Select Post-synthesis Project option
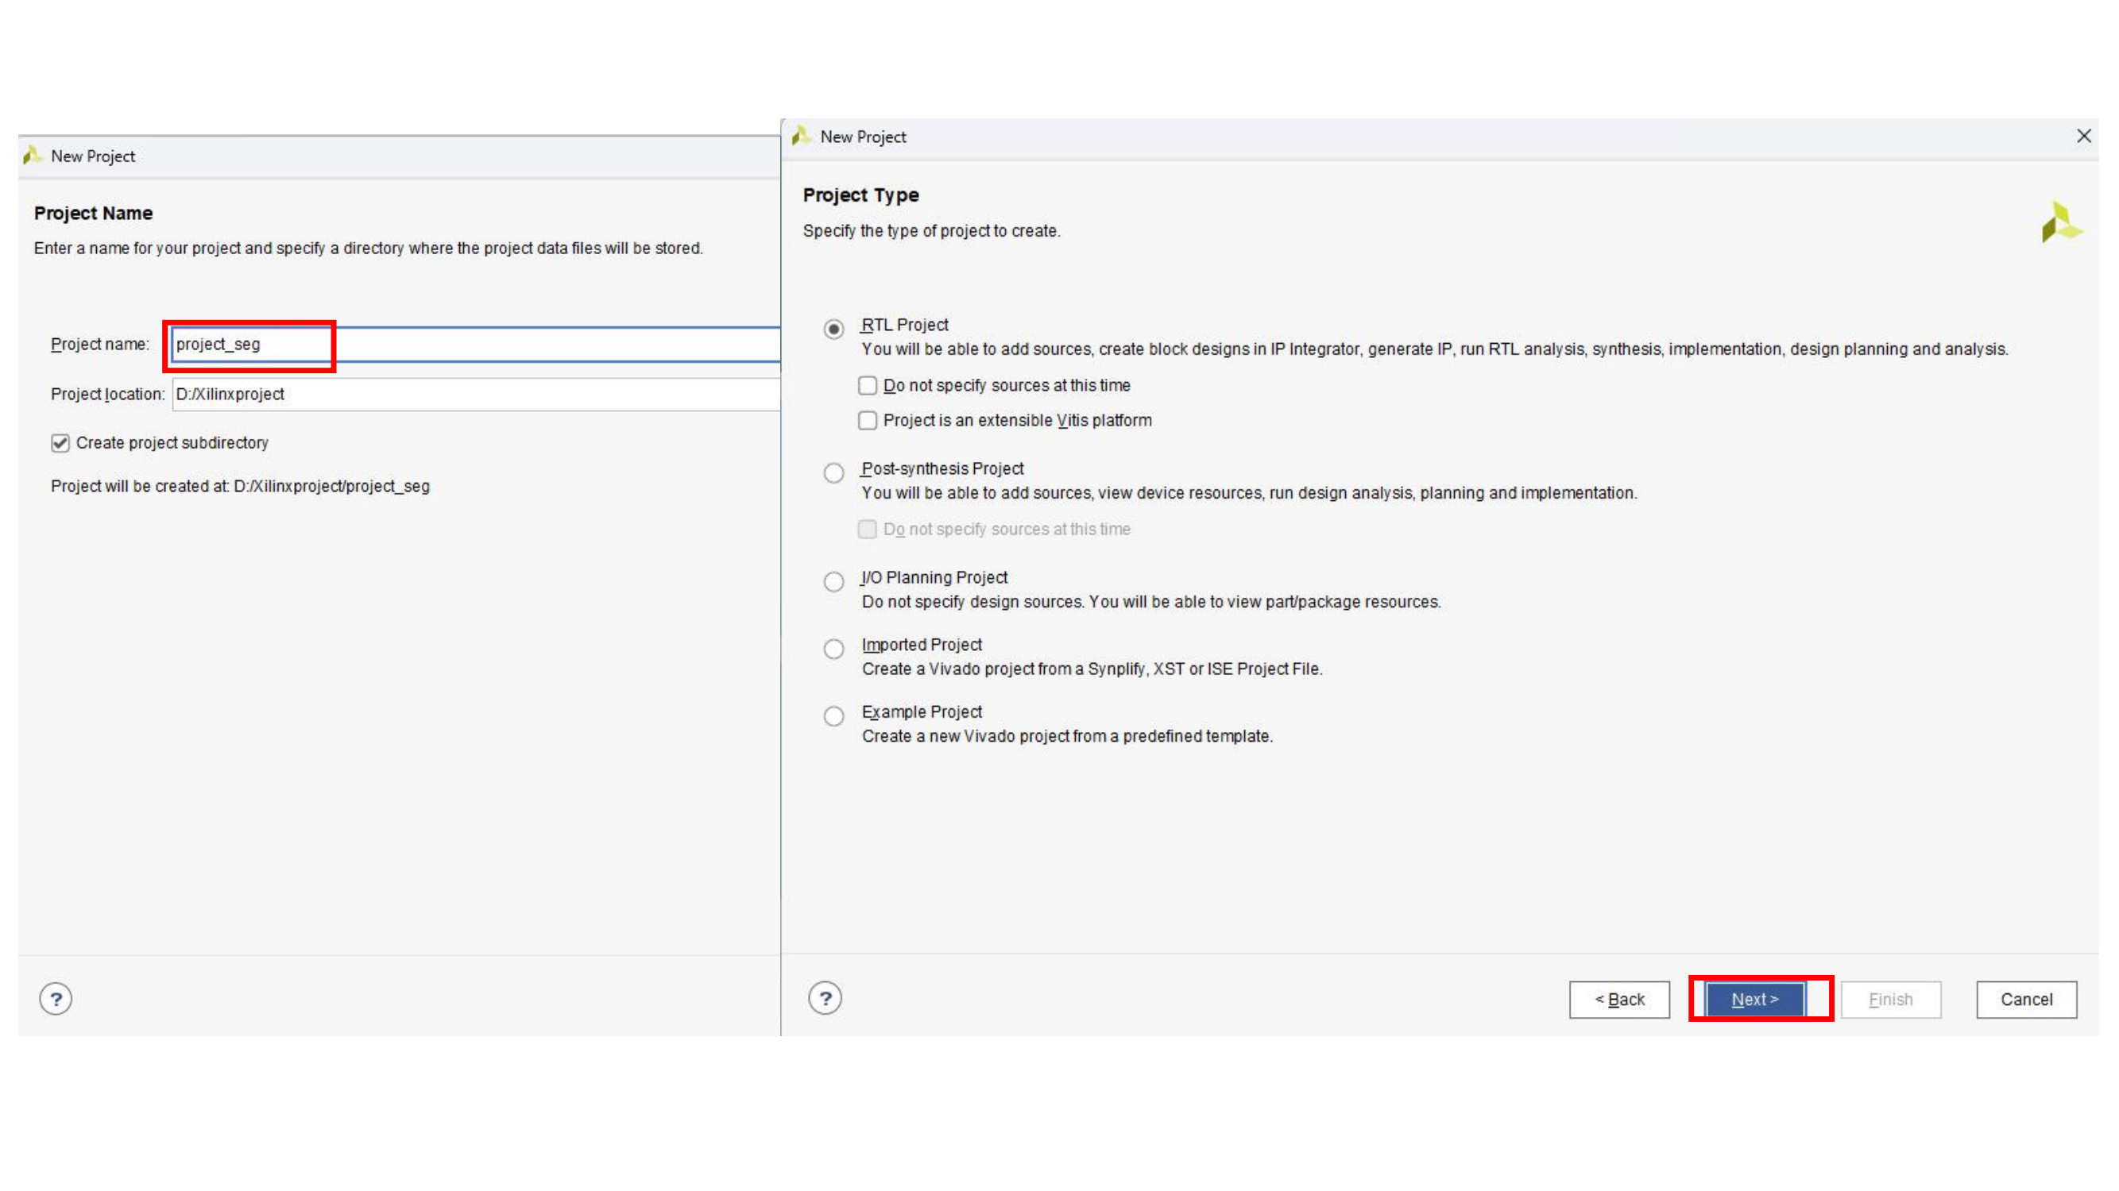The width and height of the screenshot is (2119, 1191). (x=833, y=472)
